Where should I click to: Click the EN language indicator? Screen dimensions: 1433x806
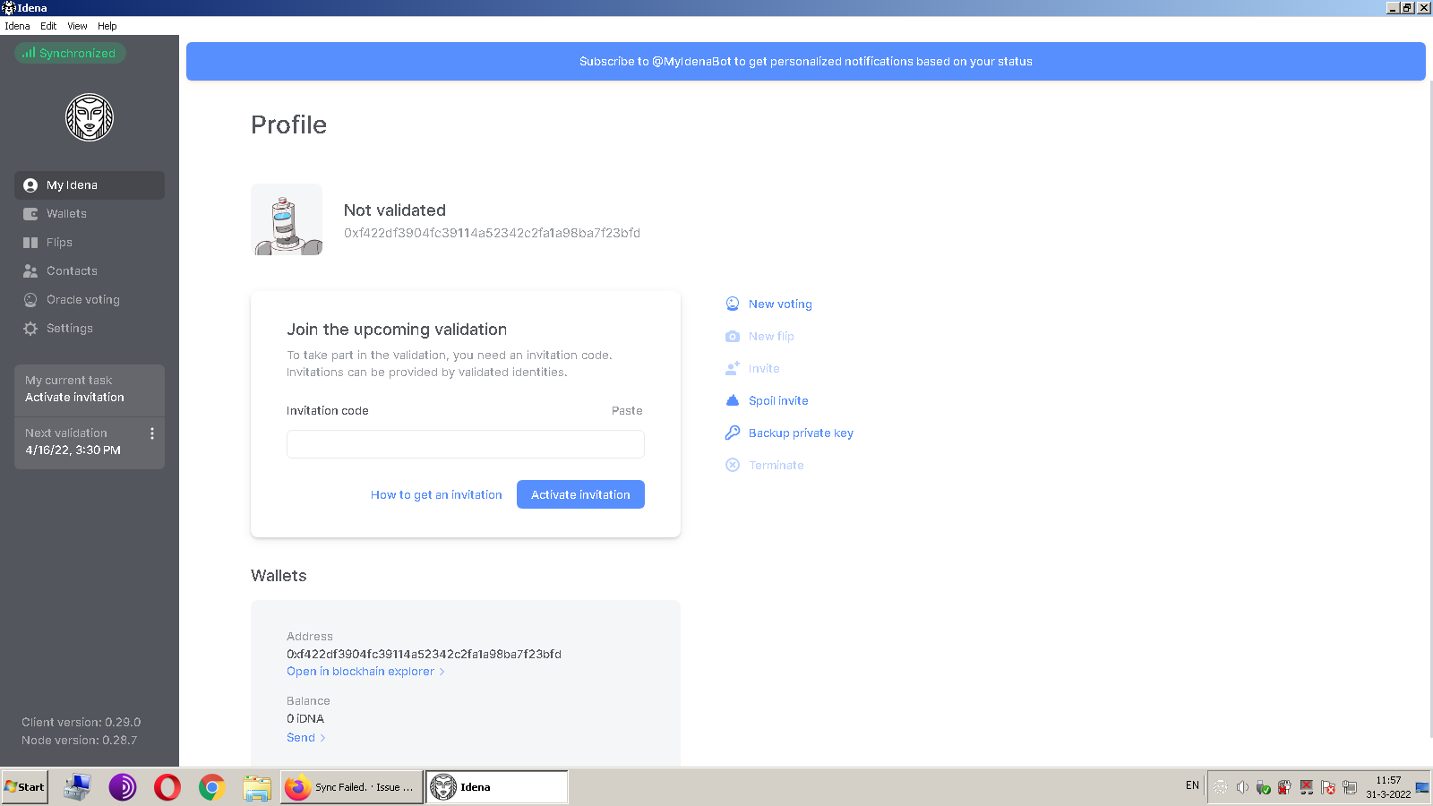click(x=1192, y=785)
